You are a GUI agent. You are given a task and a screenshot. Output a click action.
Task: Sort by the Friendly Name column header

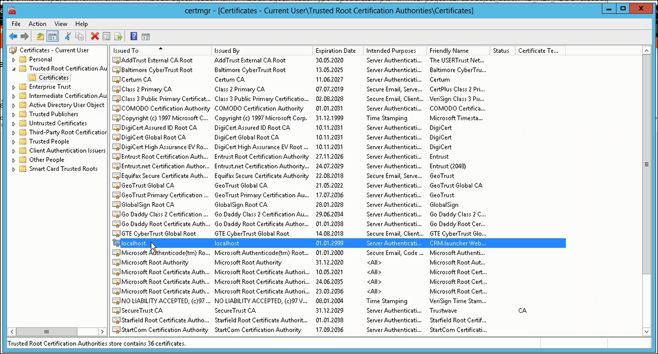pyautogui.click(x=458, y=51)
